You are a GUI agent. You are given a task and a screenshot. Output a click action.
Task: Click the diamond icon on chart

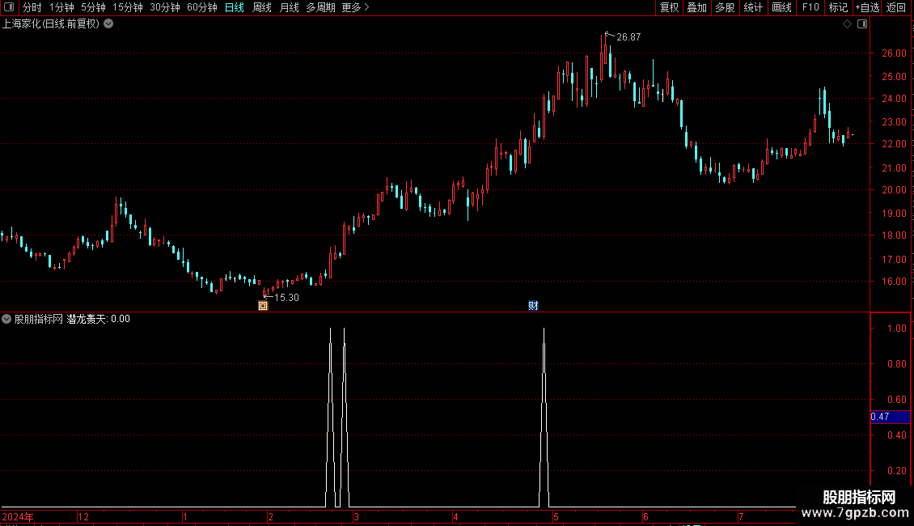pyautogui.click(x=847, y=24)
